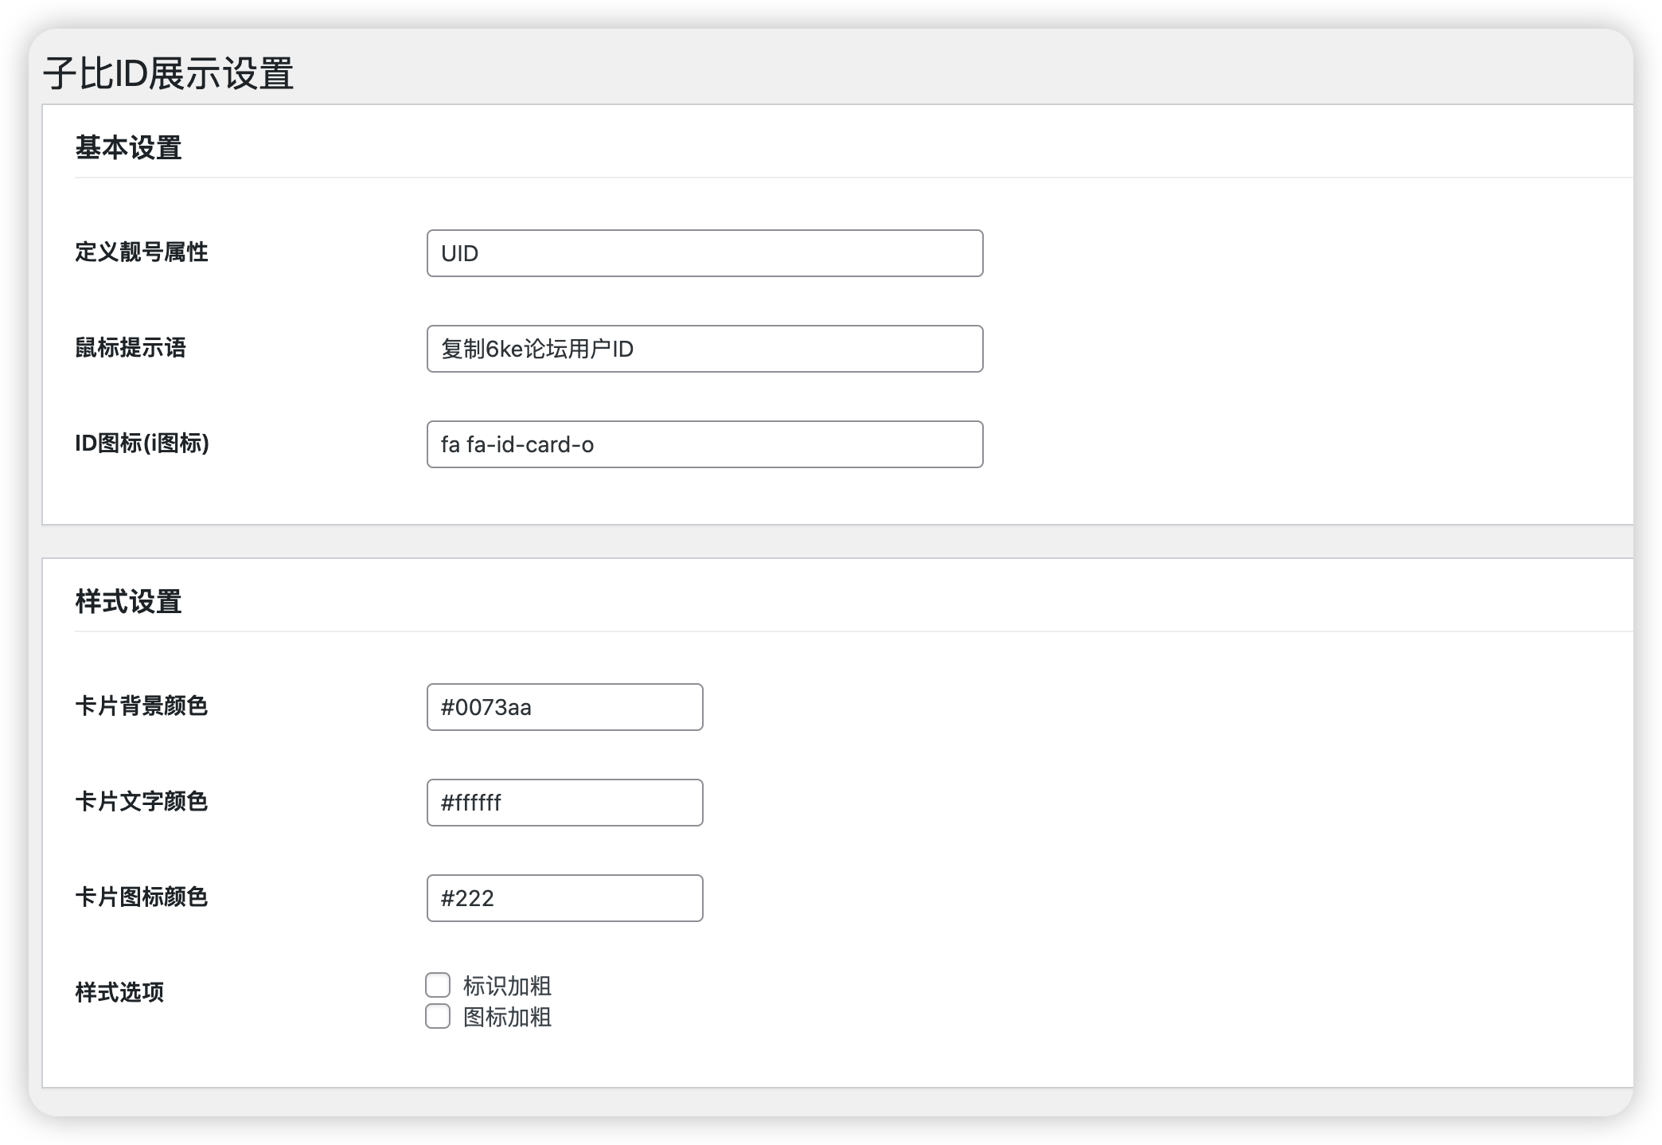Click the 卡片背景颜色 field label

[142, 706]
